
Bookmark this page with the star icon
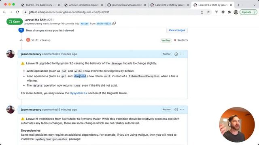tap(208, 12)
